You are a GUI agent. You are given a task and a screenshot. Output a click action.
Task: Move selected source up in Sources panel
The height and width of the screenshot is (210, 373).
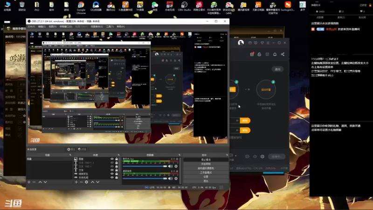coord(92,182)
